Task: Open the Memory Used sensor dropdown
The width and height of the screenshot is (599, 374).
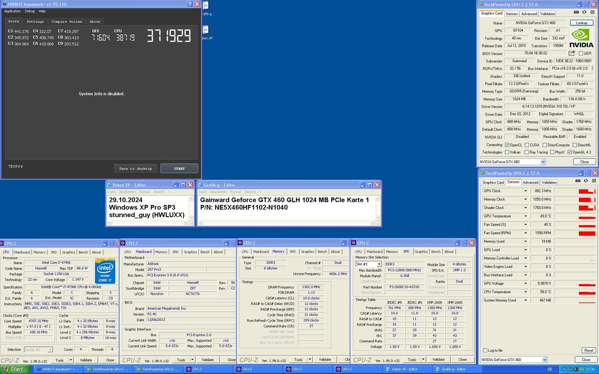Action: (x=526, y=242)
